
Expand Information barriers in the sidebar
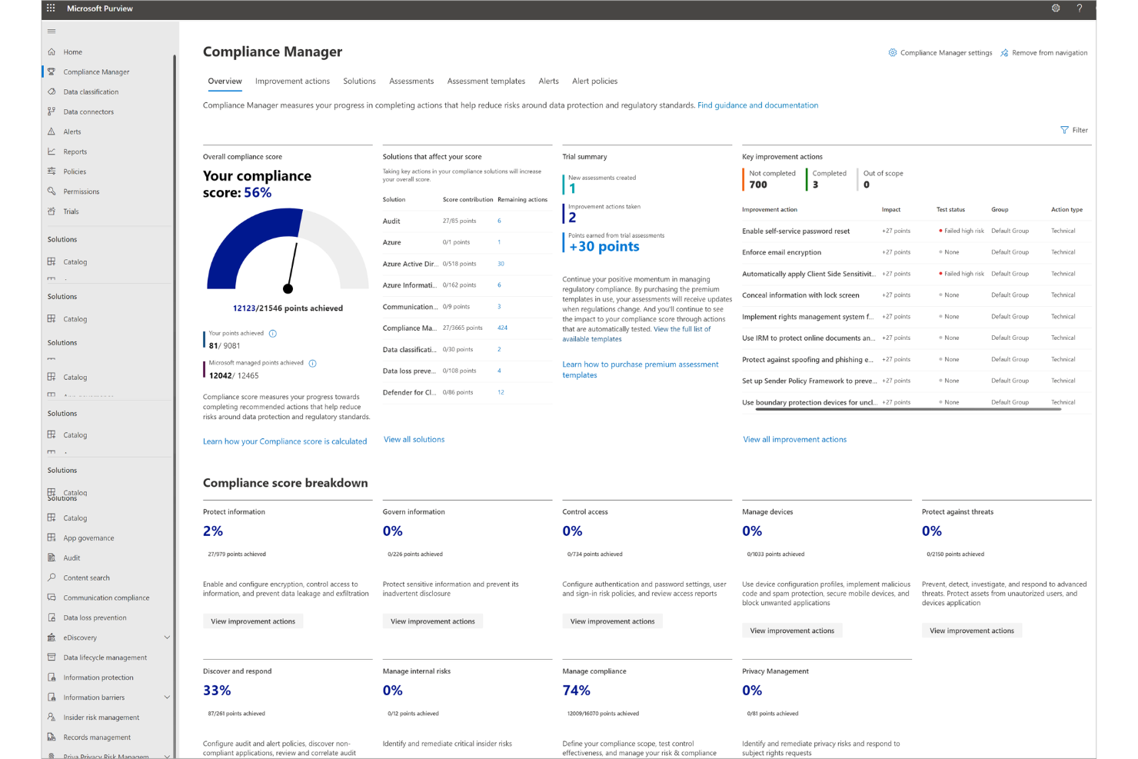coord(166,697)
